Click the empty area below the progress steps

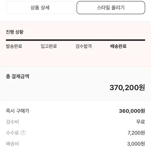75,58
